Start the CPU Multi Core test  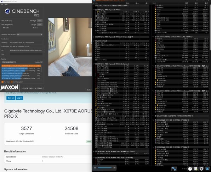(40, 21)
